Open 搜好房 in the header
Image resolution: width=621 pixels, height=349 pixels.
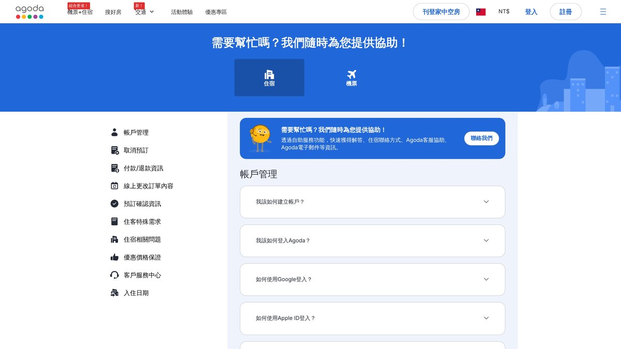(x=113, y=12)
